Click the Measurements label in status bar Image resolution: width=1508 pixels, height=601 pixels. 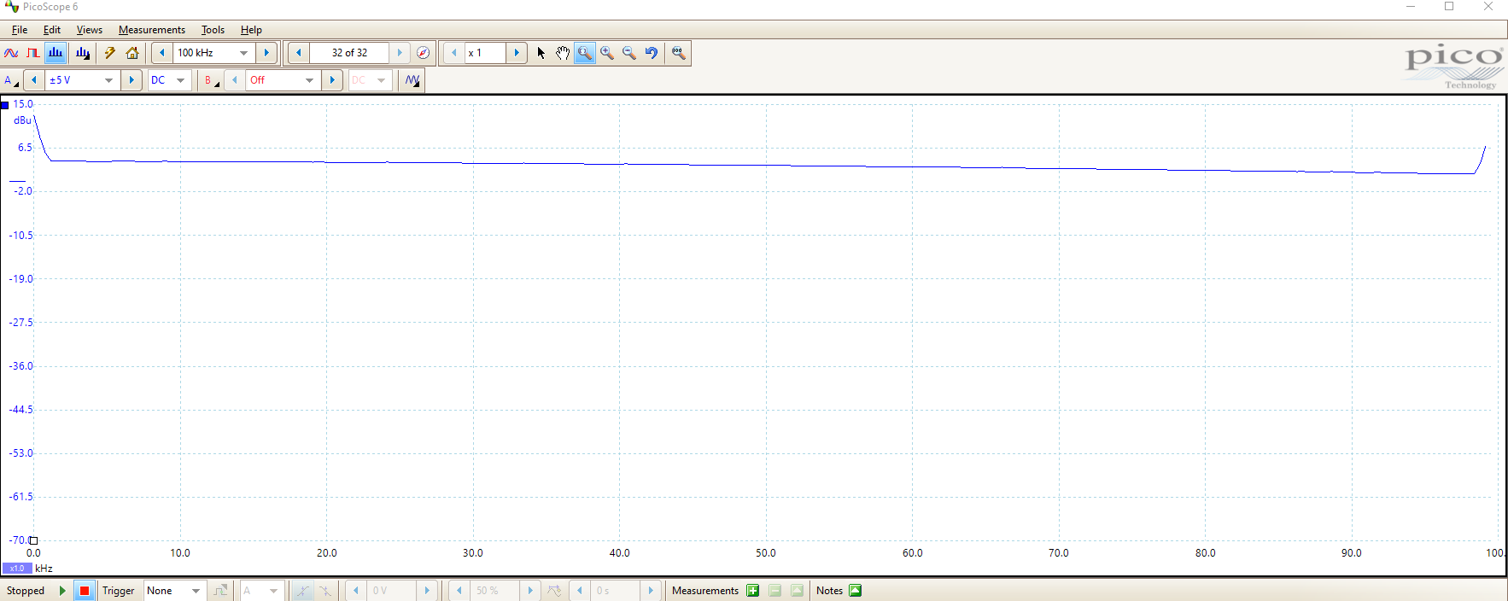point(705,591)
